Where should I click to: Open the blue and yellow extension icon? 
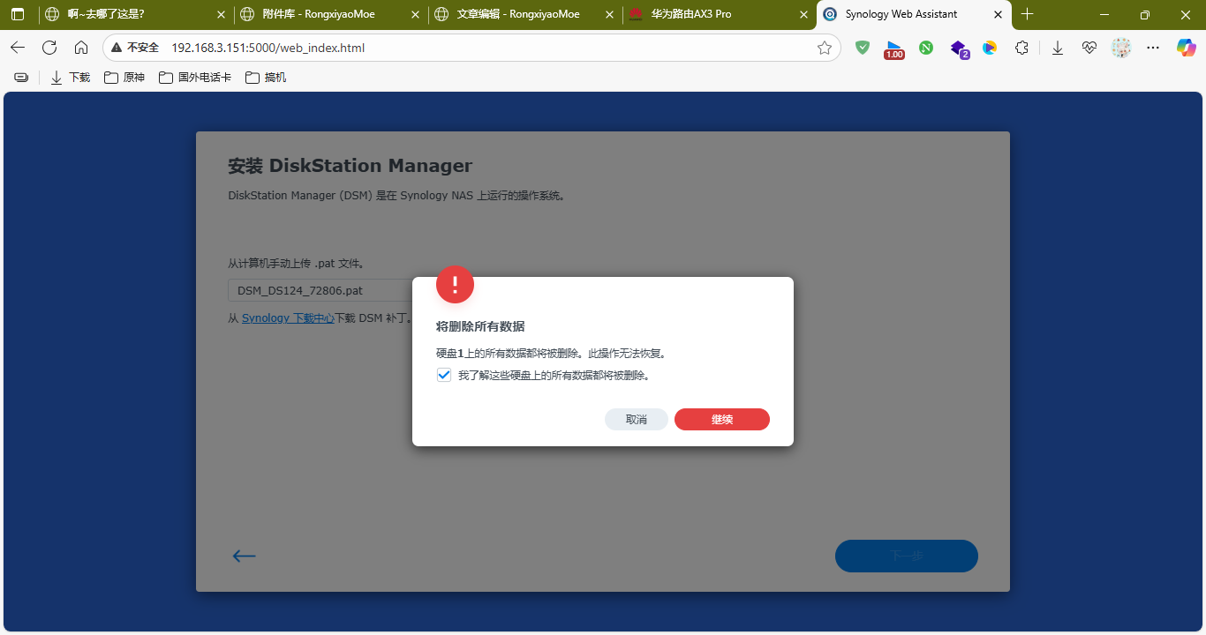(x=990, y=48)
